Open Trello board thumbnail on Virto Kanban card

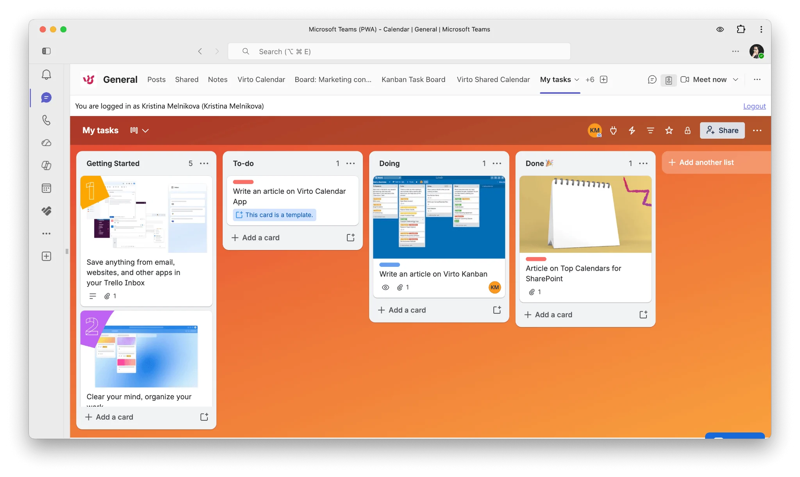(439, 217)
